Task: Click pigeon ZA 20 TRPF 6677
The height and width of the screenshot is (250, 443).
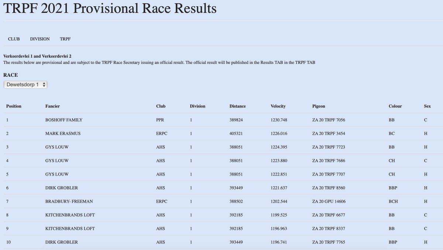Action: (x=329, y=215)
